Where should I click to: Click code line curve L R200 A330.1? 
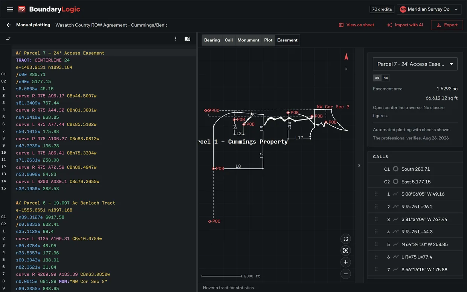[x=57, y=182]
